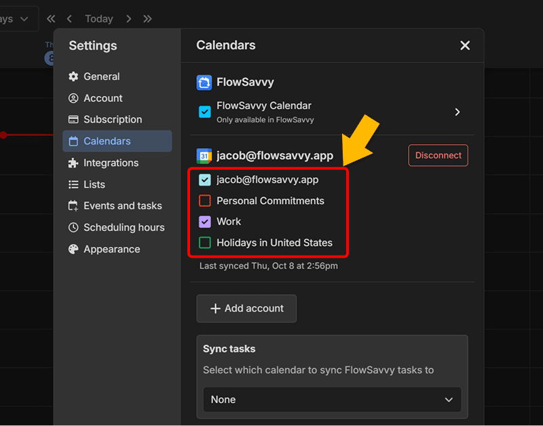Click the Add account button
Screen dimensions: 543x426
click(x=246, y=308)
